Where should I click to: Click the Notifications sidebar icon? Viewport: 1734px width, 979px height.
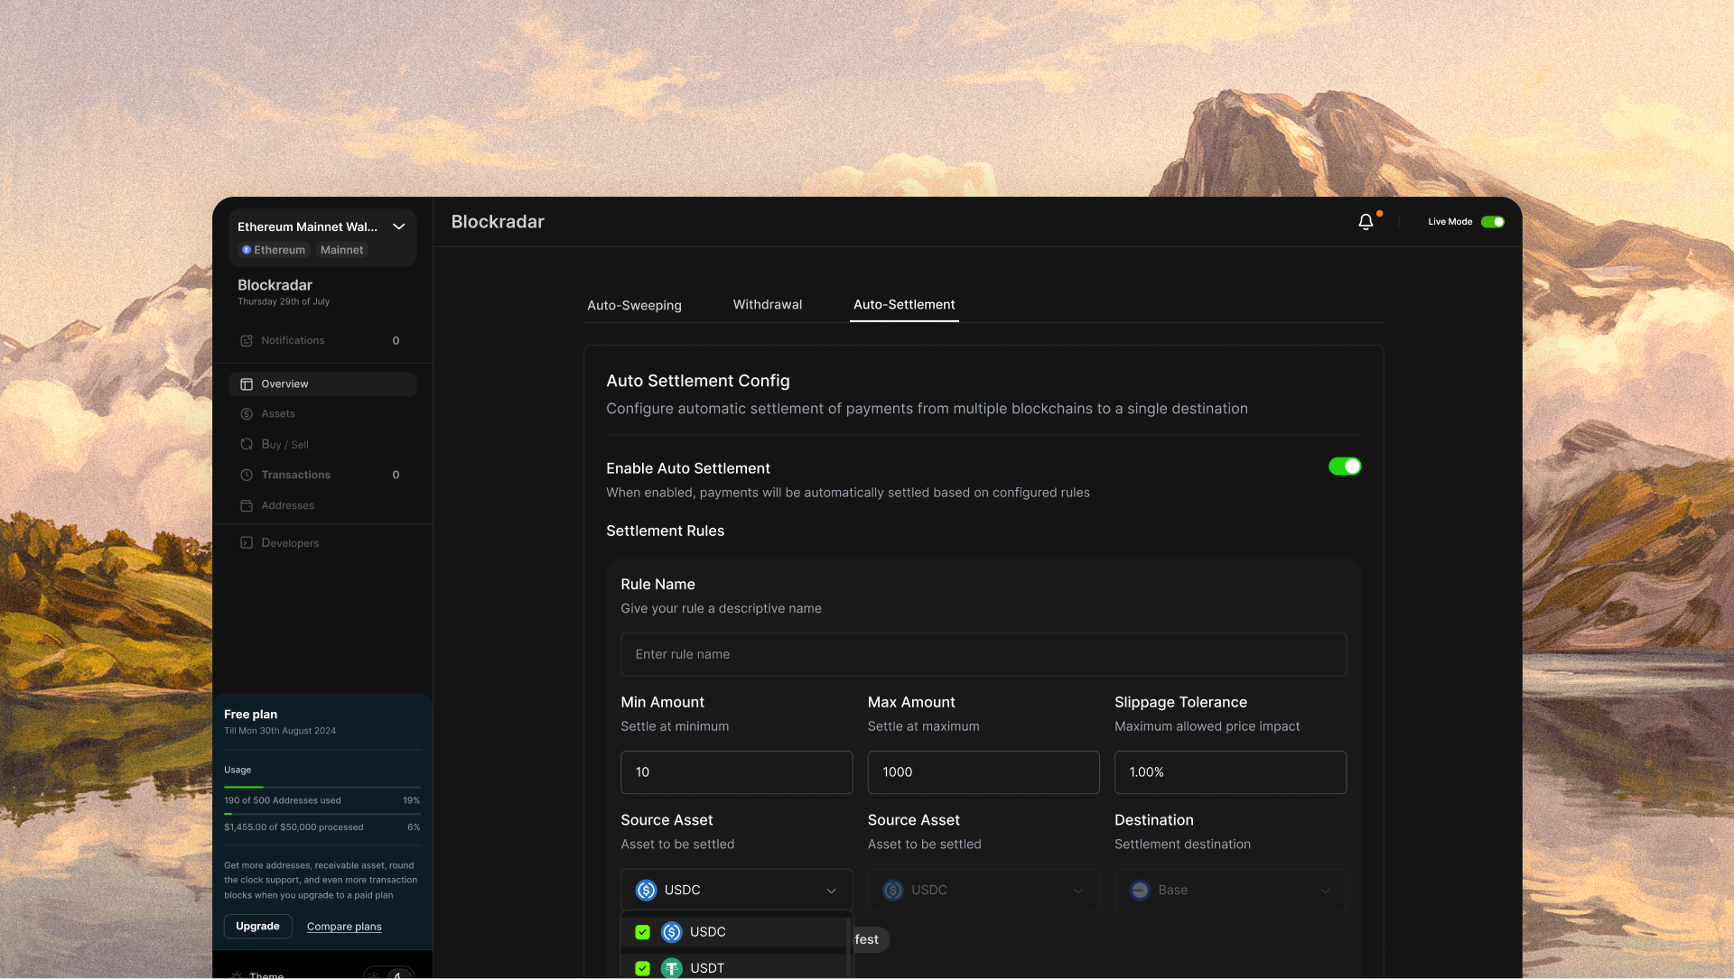pos(247,341)
